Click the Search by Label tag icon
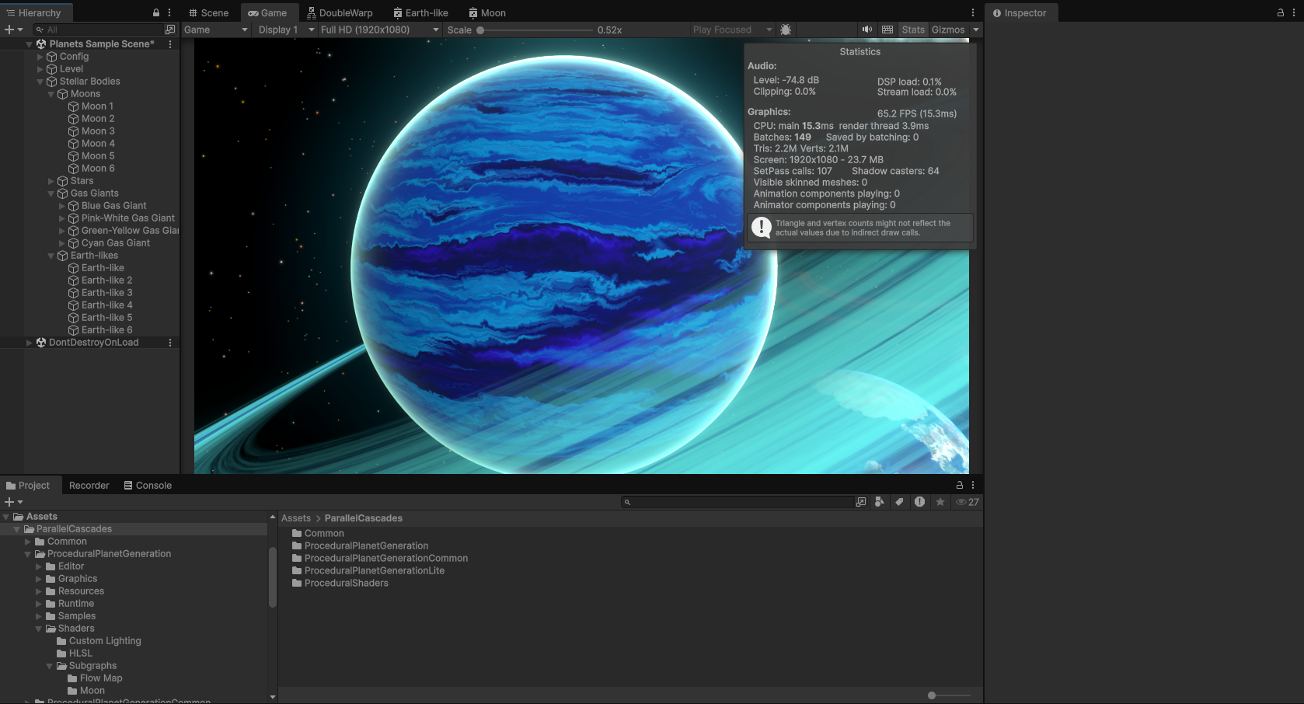1304x704 pixels. pyautogui.click(x=899, y=502)
